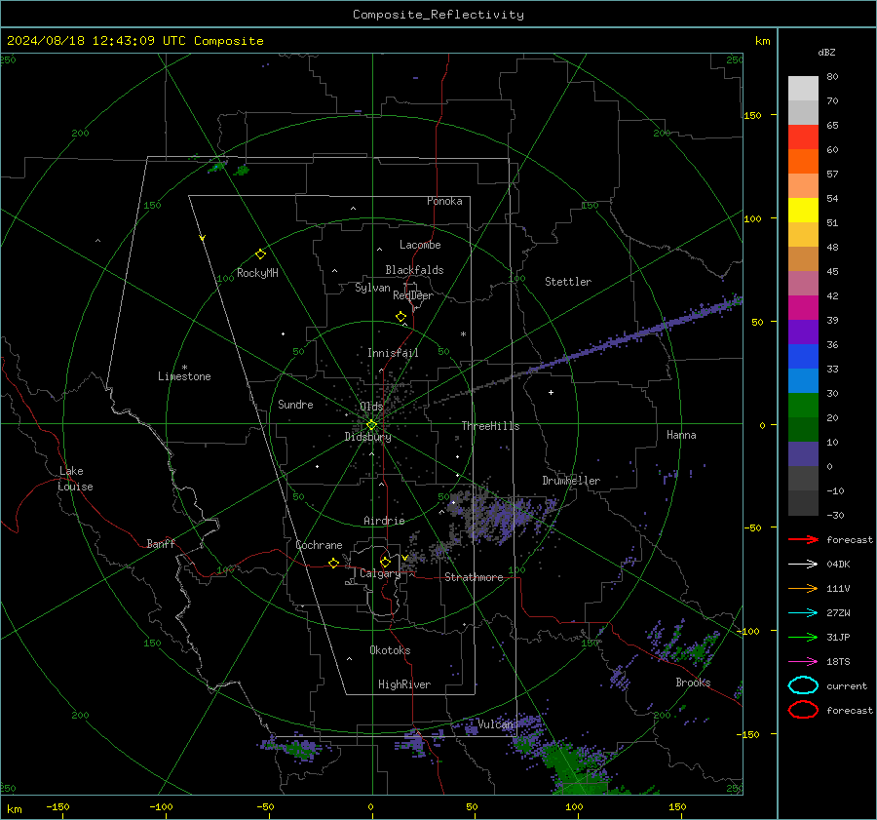
Task: Click the Banff city label
Action: [161, 543]
